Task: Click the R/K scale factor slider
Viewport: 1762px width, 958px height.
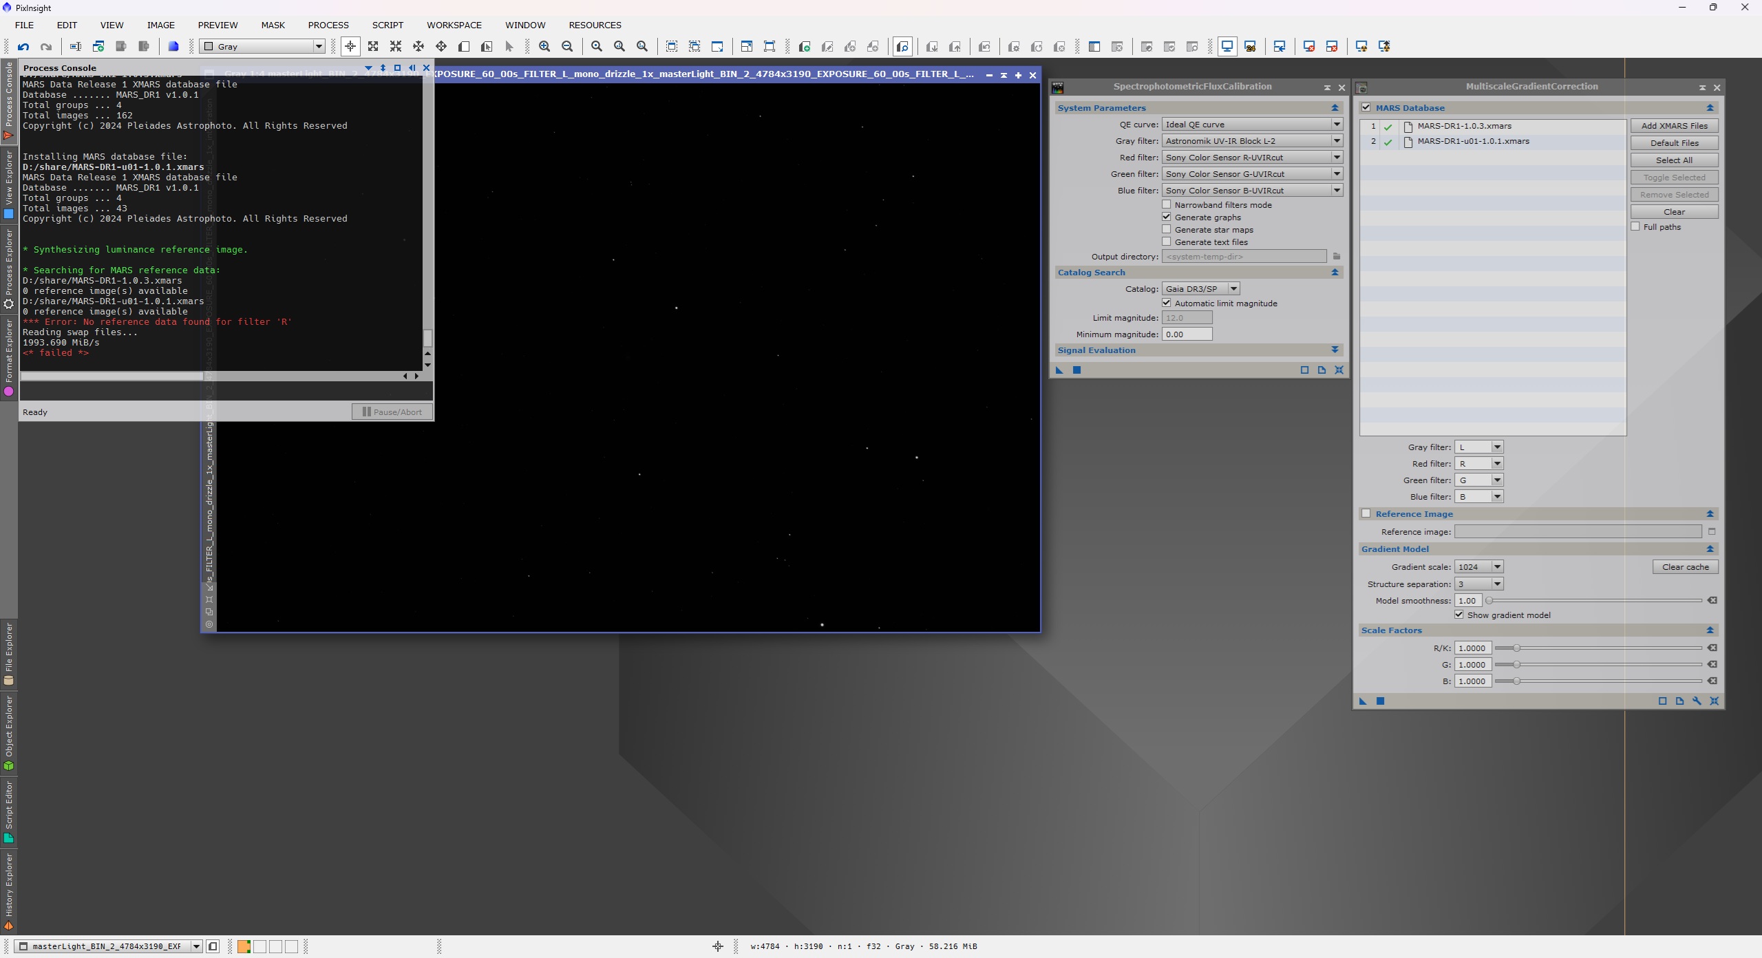Action: click(x=1599, y=648)
